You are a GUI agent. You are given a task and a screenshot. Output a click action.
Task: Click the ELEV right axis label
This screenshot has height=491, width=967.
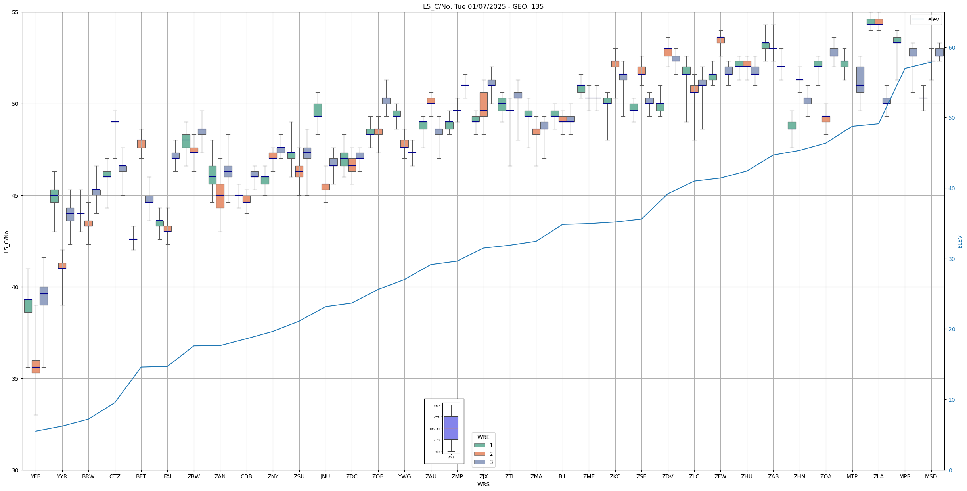click(x=960, y=242)
